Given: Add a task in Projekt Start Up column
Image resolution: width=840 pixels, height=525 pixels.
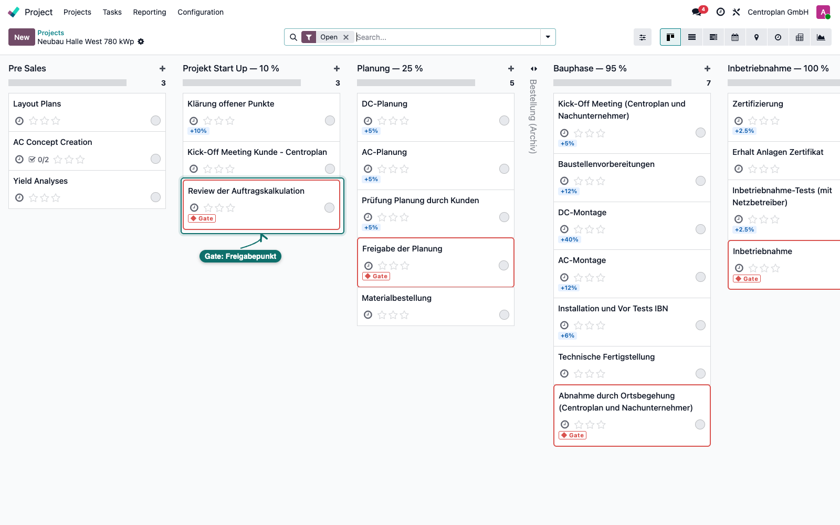Looking at the screenshot, I should coord(337,69).
